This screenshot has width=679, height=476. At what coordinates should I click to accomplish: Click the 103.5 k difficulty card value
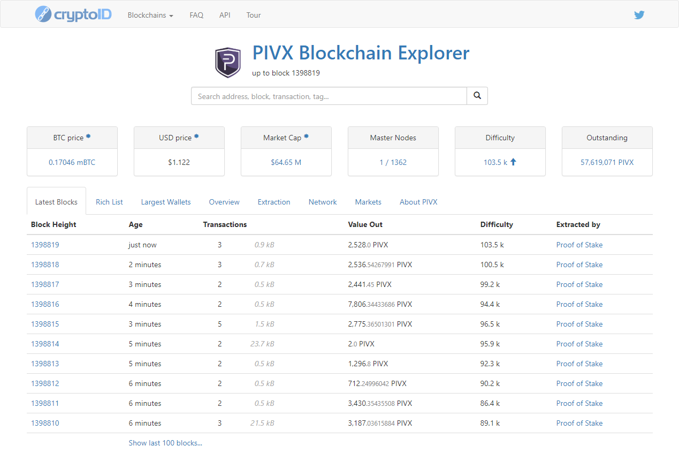click(495, 162)
